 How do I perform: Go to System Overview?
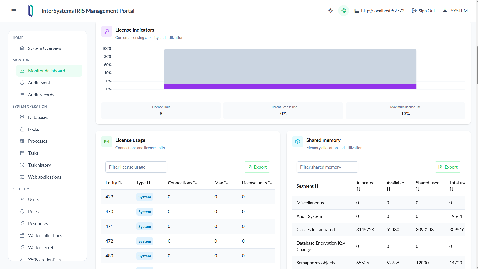[49, 48]
